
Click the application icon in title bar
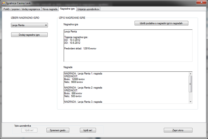(3, 3)
